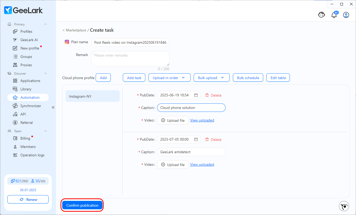The width and height of the screenshot is (356, 215).
Task: Collapse the Discover section
Action: coord(45,73)
